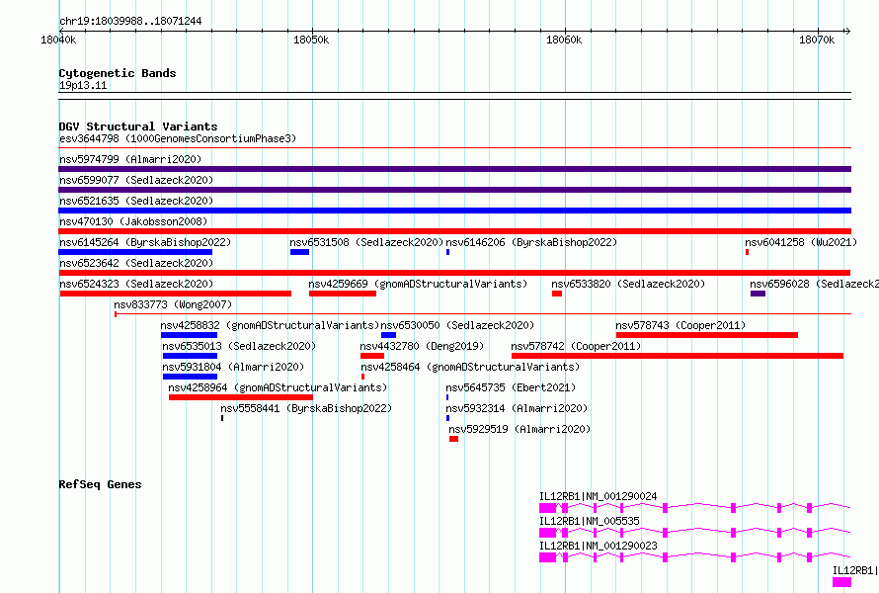Click the IL12RB1|NM_001290023 transcript label
The width and height of the screenshot is (879, 593).
(x=599, y=546)
